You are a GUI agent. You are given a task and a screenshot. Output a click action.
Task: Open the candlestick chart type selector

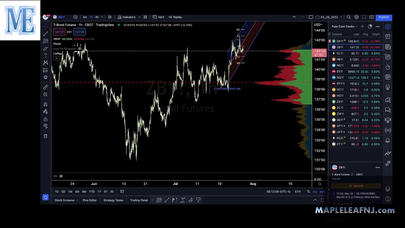tap(110, 17)
